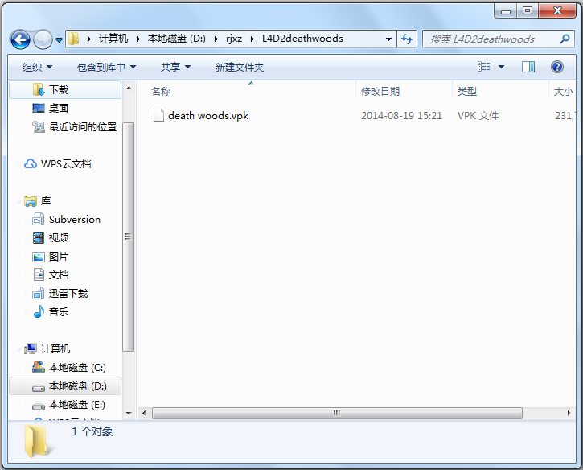Viewport: 583px width, 470px height.
Task: Open the help question mark icon
Action: 556,67
